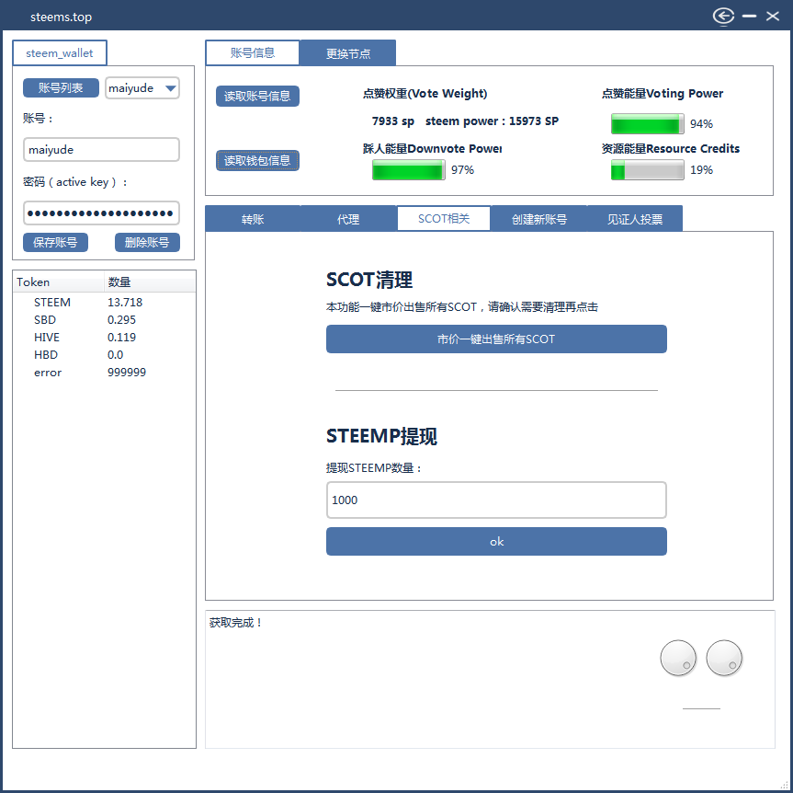Screen dimensions: 793x793
Task: Click the 读取钱包信息 button
Action: tap(257, 160)
